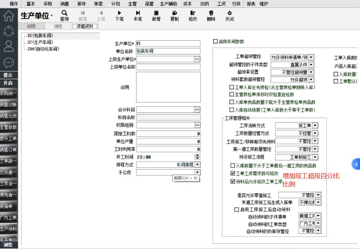
Task: Open the lookup button for 权限组别
Action: click(197, 125)
